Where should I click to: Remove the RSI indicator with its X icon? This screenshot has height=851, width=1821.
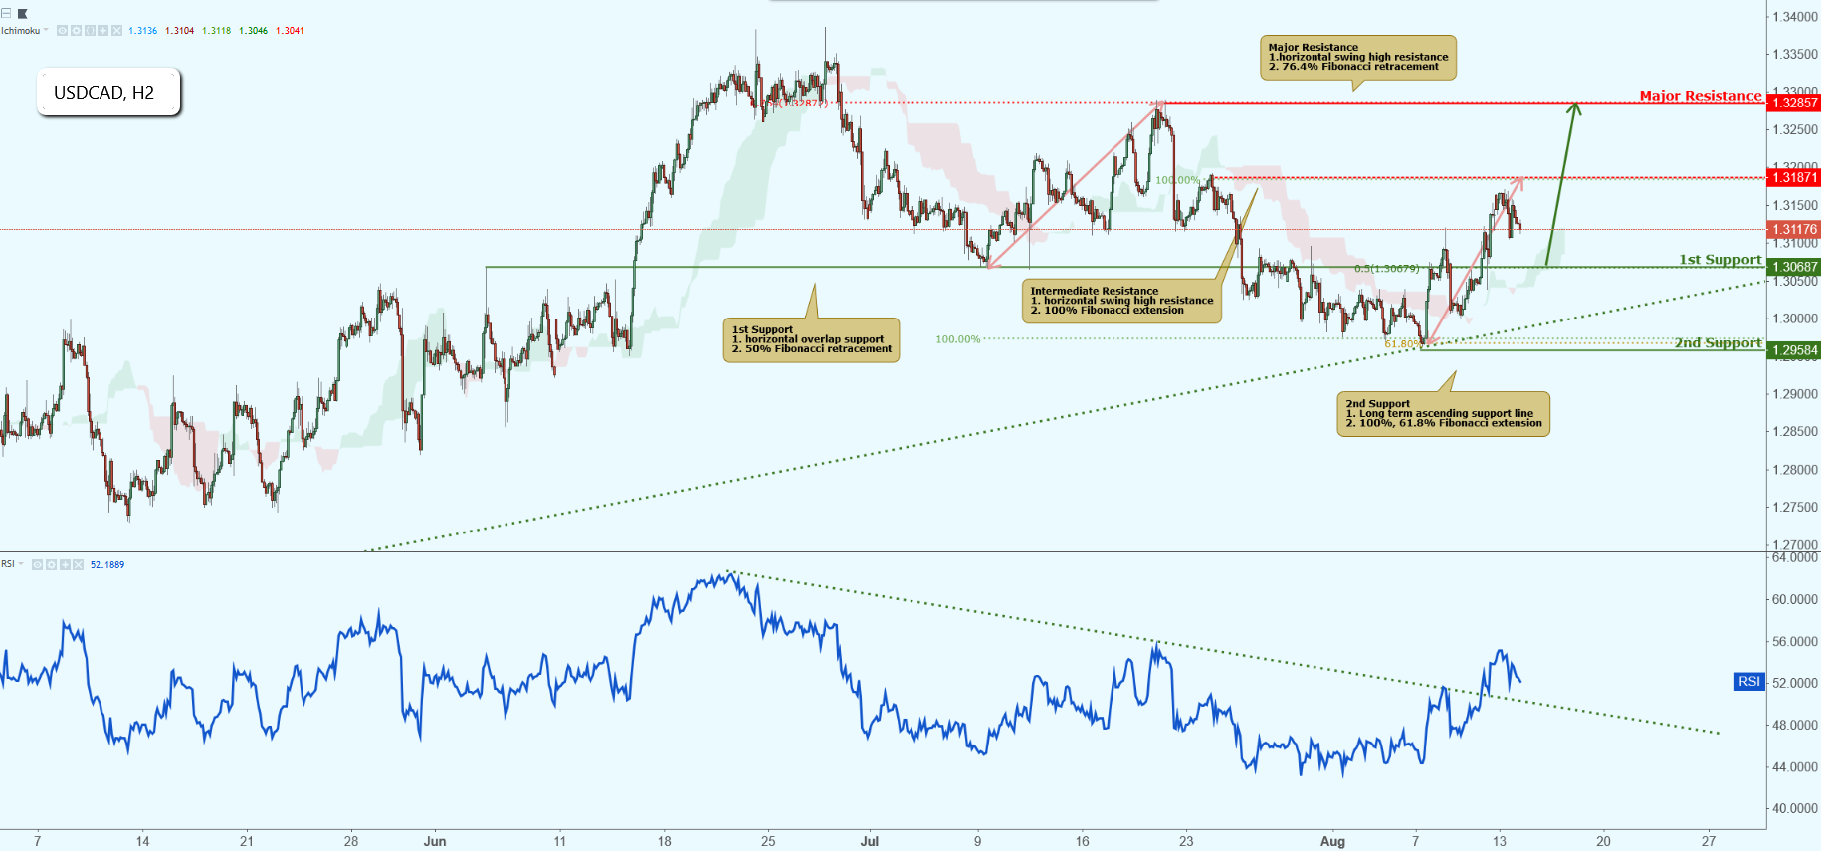[78, 564]
